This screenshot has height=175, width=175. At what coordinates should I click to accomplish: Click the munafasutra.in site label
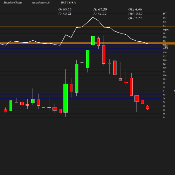[41, 3]
